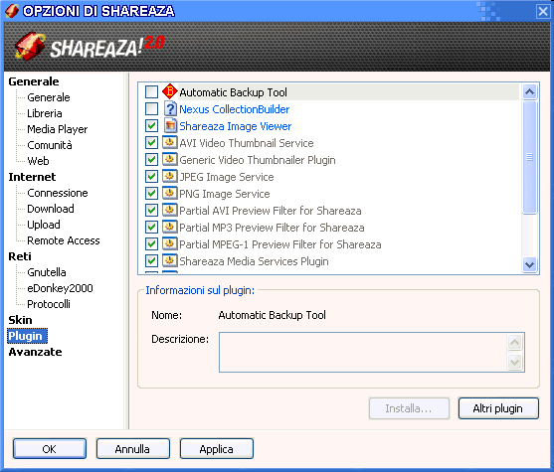Click the Partial MPEG-1 Preview Filter icon
554x472 pixels.
point(170,244)
